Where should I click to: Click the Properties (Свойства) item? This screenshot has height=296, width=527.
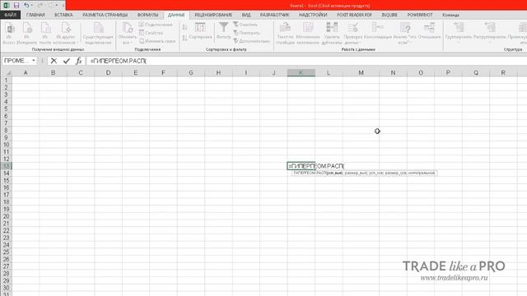pyautogui.click(x=152, y=33)
